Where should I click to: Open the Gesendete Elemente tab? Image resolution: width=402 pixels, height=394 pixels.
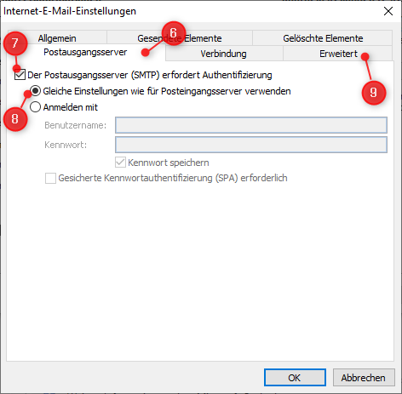pyautogui.click(x=180, y=38)
